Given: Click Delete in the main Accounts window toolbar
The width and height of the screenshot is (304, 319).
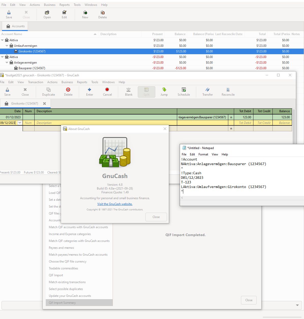Looking at the screenshot, I should (x=102, y=14).
